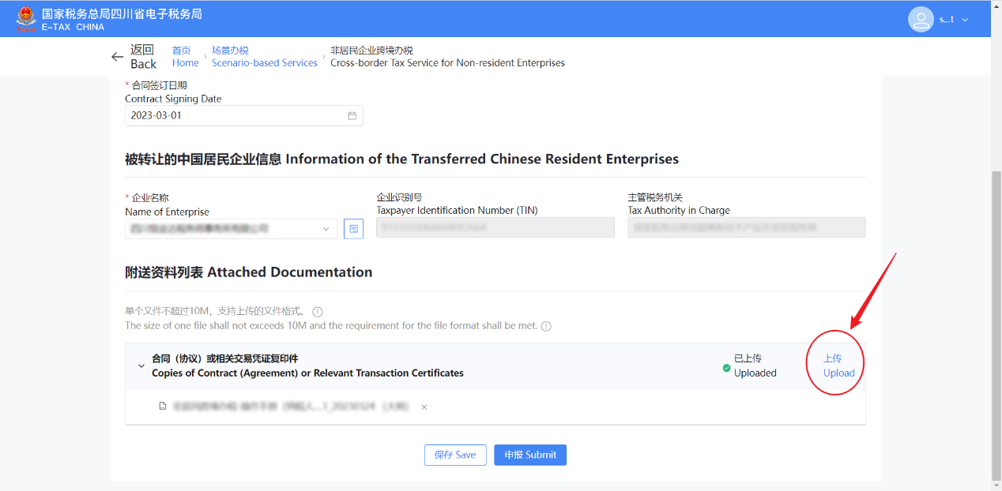Click the list icon beside Name of Enterprise
The height and width of the screenshot is (491, 1002).
point(353,229)
